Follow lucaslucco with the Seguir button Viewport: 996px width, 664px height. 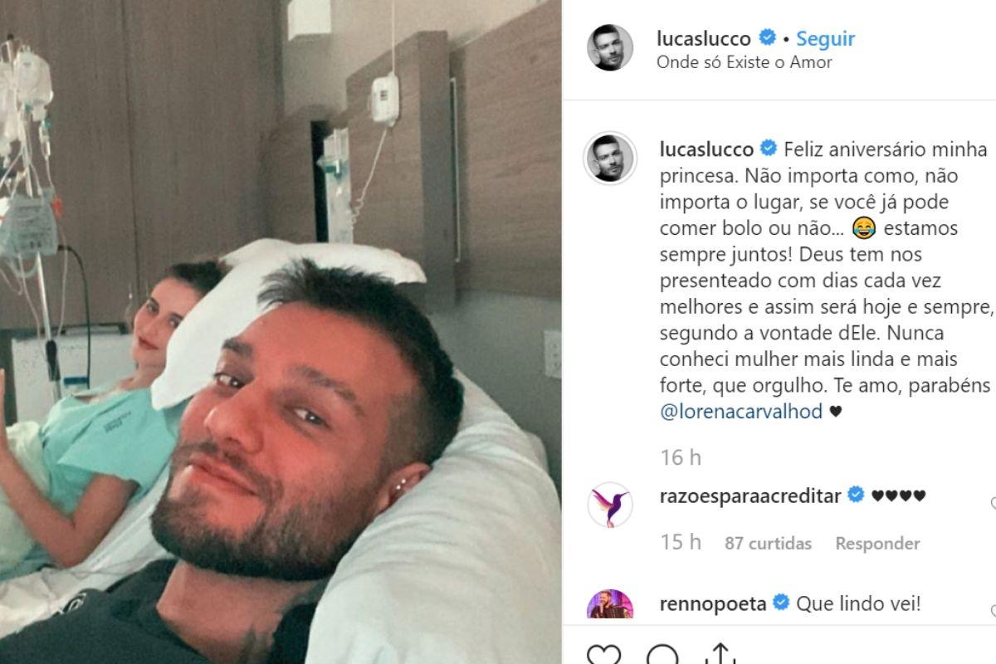(x=825, y=38)
